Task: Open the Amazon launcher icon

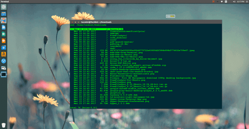Action: pyautogui.click(x=3, y=54)
